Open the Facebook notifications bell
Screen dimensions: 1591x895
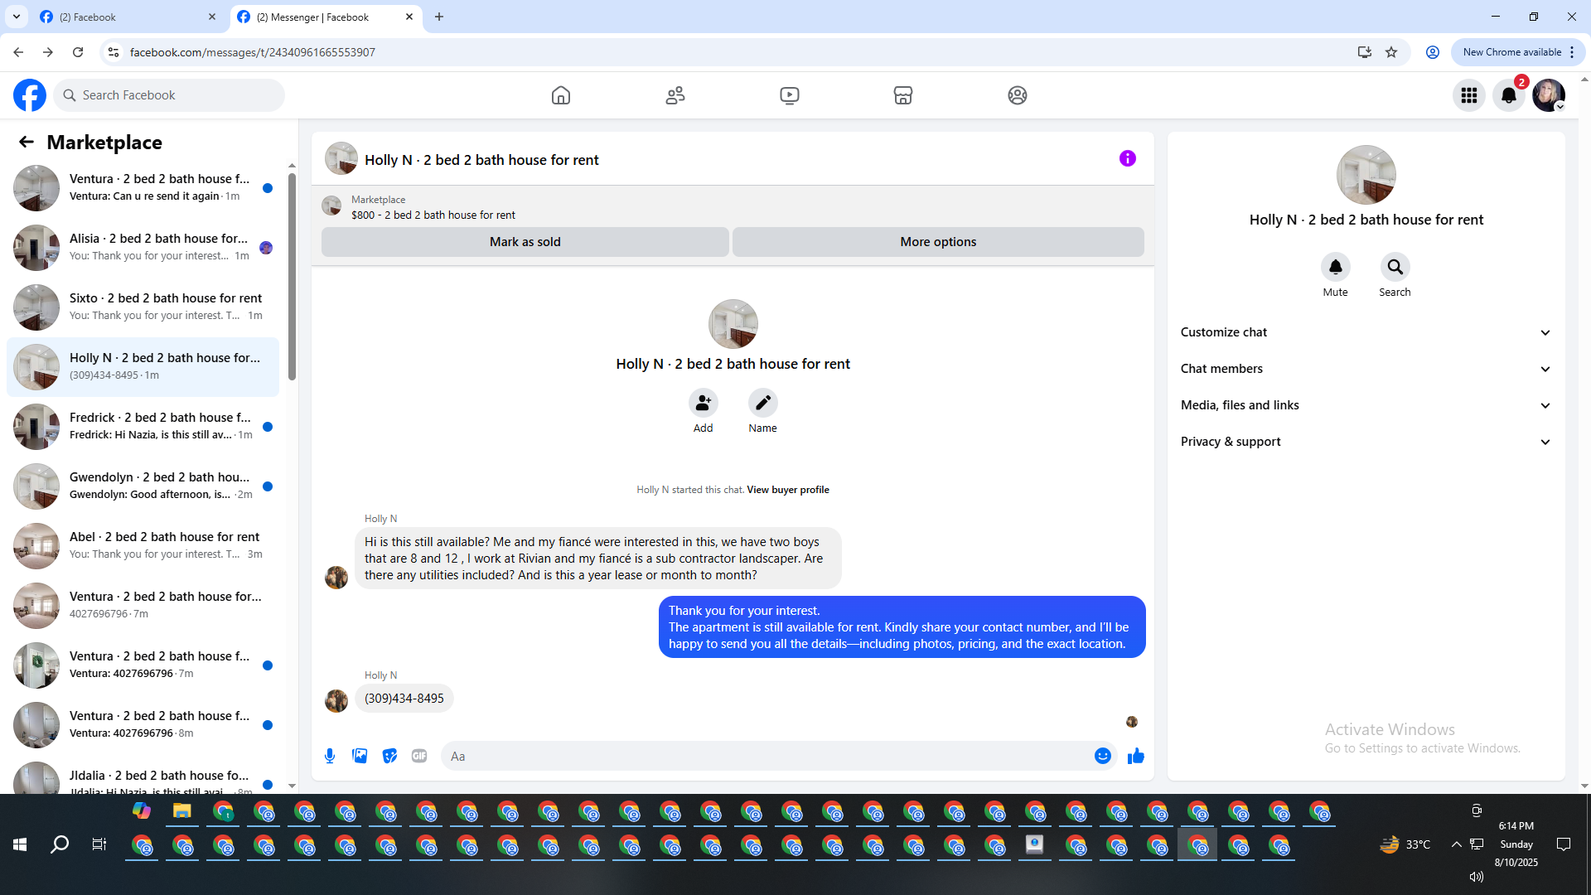click(x=1508, y=95)
